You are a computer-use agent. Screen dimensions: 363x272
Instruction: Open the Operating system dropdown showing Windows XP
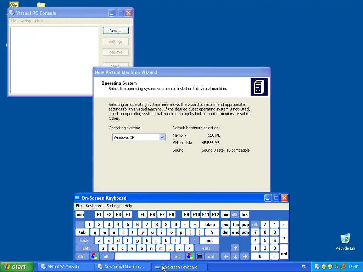tap(139, 137)
